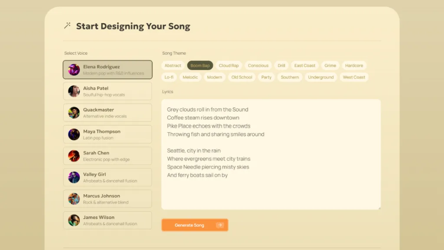Click the 'Seattle, city in the rain' lyric line
This screenshot has width=444, height=250.
pyautogui.click(x=194, y=151)
